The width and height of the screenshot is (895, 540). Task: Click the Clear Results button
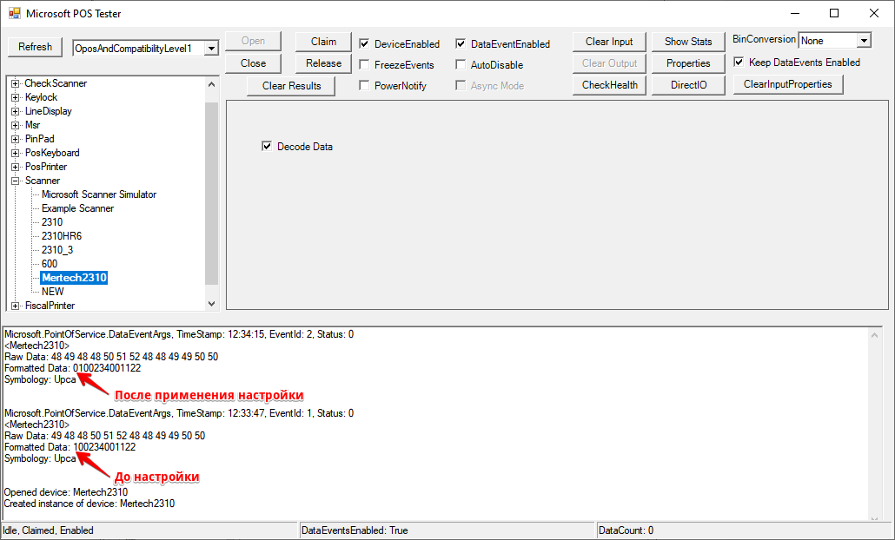[291, 86]
